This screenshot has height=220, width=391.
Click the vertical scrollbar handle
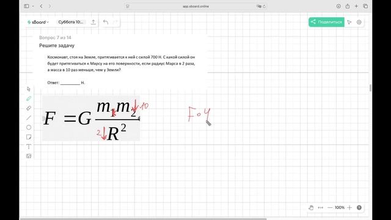click(370, 88)
